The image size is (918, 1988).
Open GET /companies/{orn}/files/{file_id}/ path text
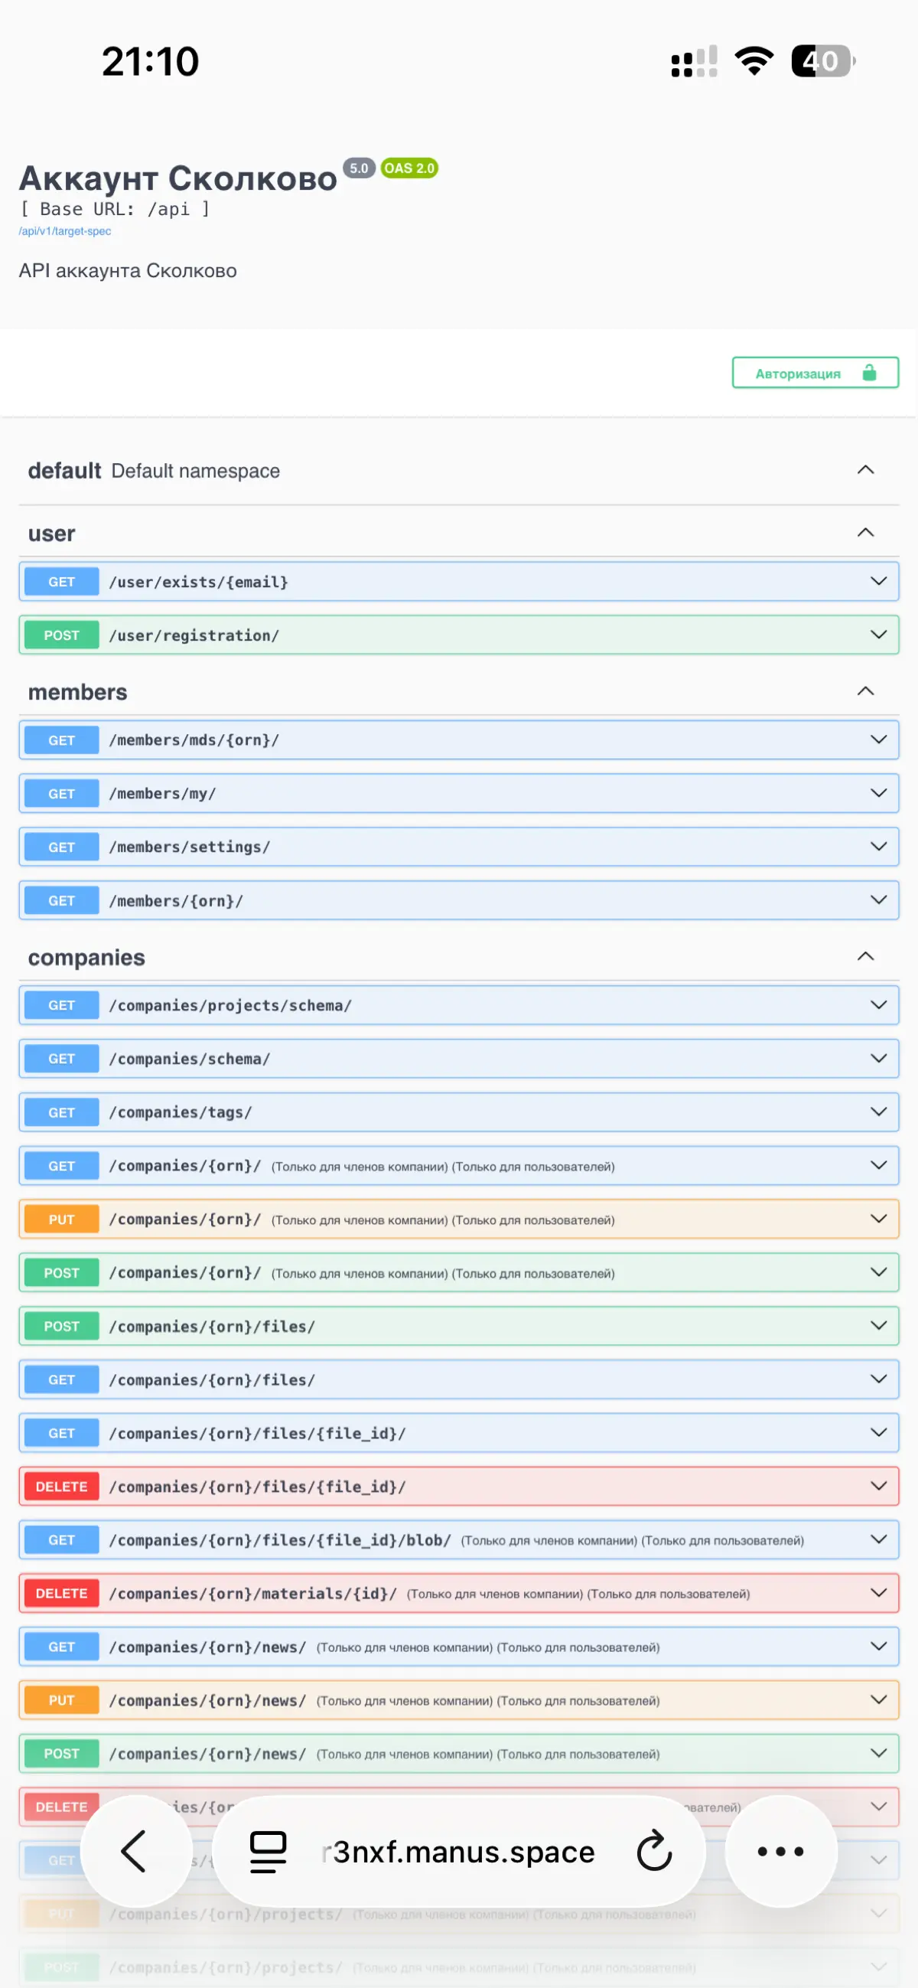[x=257, y=1433]
